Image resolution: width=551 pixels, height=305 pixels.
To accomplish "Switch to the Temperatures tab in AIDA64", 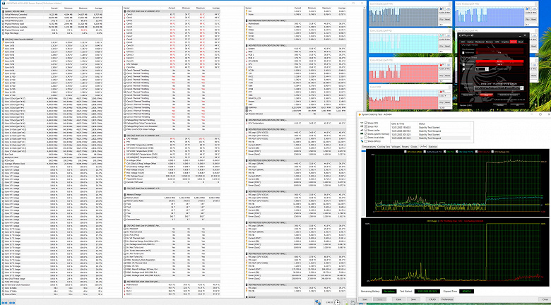I will pyautogui.click(x=368, y=146).
